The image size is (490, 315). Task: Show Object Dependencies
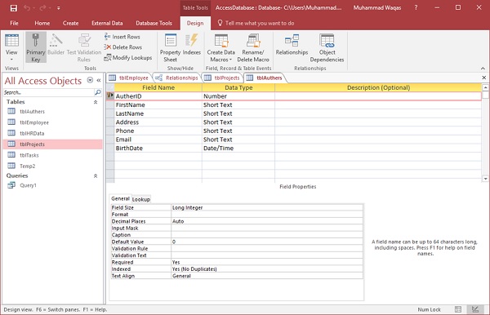click(x=327, y=48)
